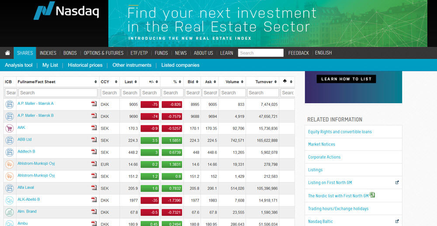Open Trading hours/Exchange holidays link
The height and width of the screenshot is (226, 437).
338,209
